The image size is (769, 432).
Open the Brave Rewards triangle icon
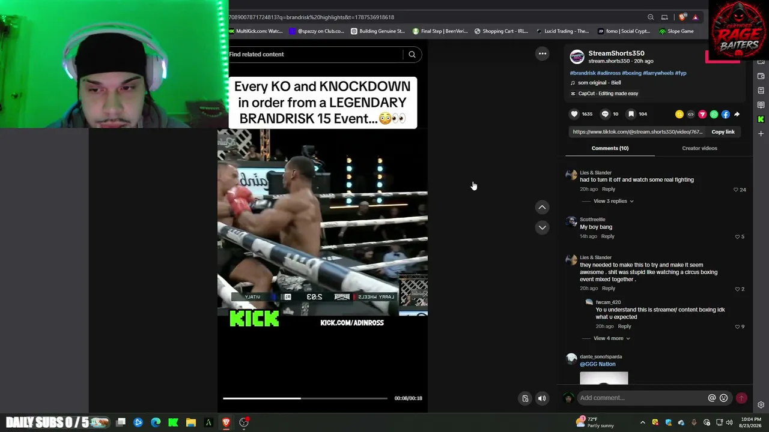point(695,17)
